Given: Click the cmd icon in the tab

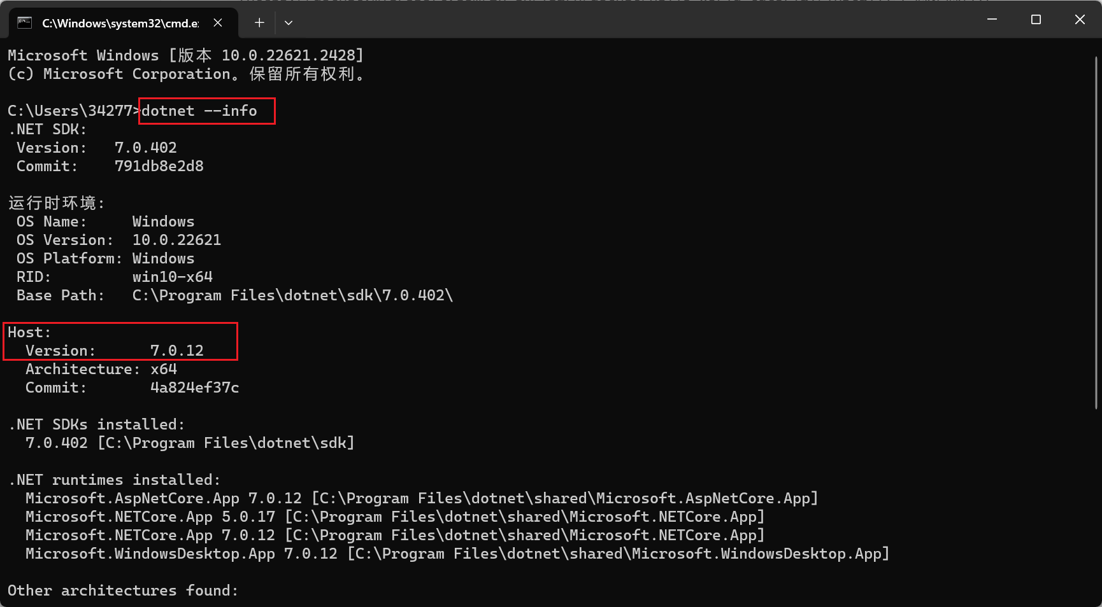Looking at the screenshot, I should [x=24, y=23].
